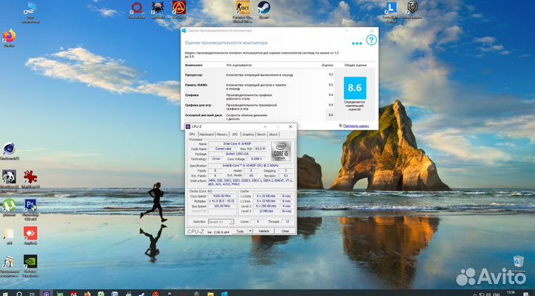
Task: Click the Validate button in CPU-Z
Action: 264,231
